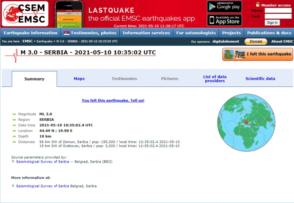Open For seismologists menu
The height and width of the screenshot is (203, 294).
(196, 33)
